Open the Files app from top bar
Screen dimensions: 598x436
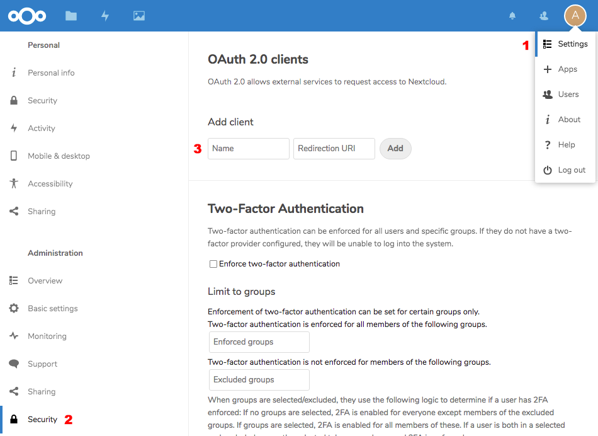click(x=71, y=16)
